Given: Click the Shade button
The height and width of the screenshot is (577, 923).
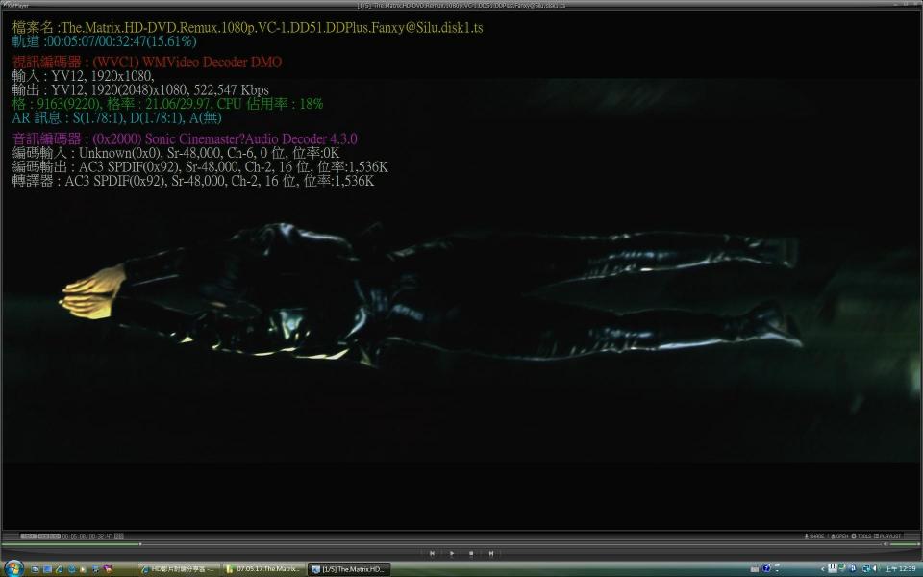Looking at the screenshot, I should pyautogui.click(x=813, y=536).
